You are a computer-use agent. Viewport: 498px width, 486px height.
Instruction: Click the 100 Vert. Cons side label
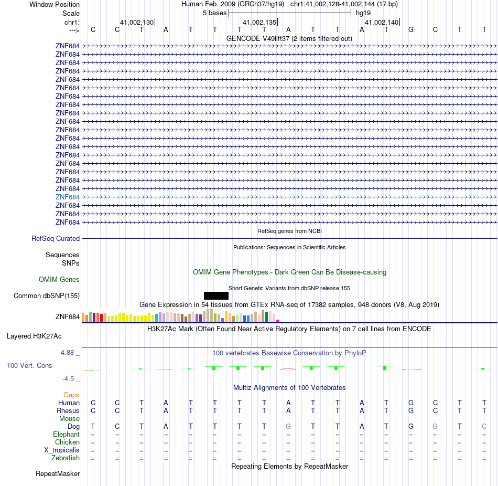tap(29, 365)
